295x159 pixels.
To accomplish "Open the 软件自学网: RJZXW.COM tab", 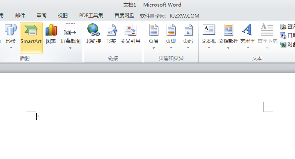I will coord(169,16).
